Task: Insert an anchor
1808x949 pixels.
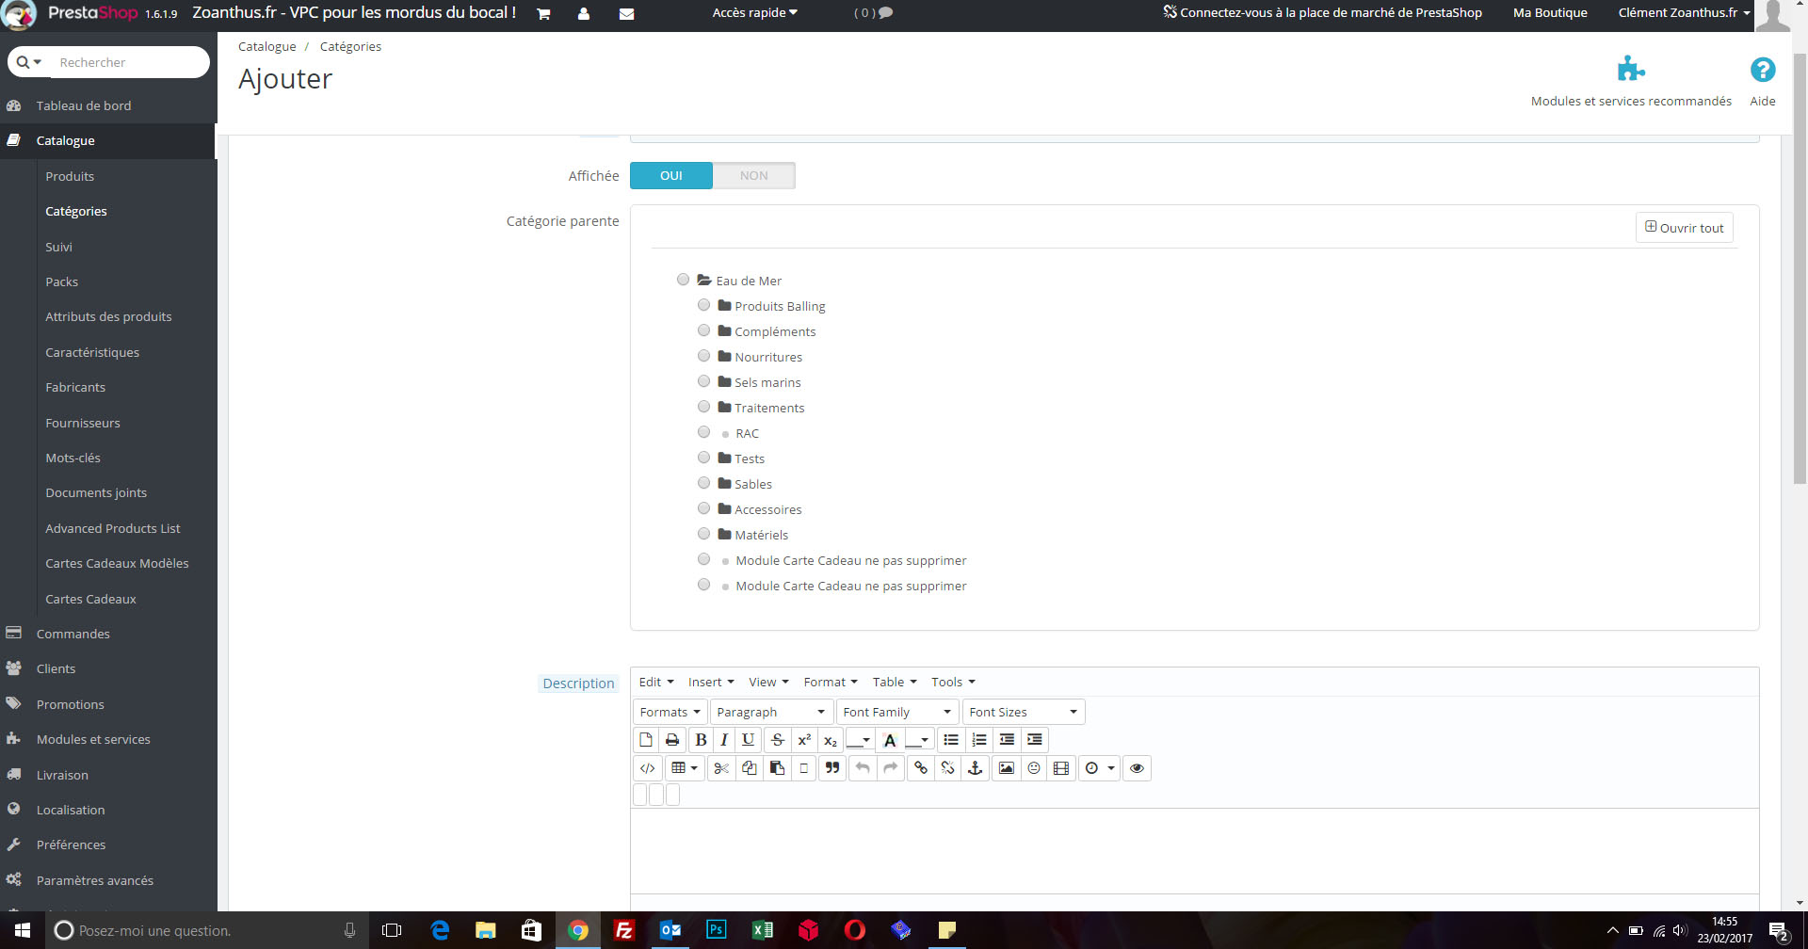Action: (976, 768)
